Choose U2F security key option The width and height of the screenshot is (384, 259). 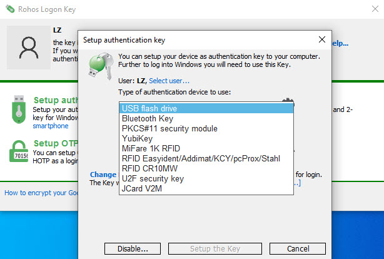pos(206,179)
